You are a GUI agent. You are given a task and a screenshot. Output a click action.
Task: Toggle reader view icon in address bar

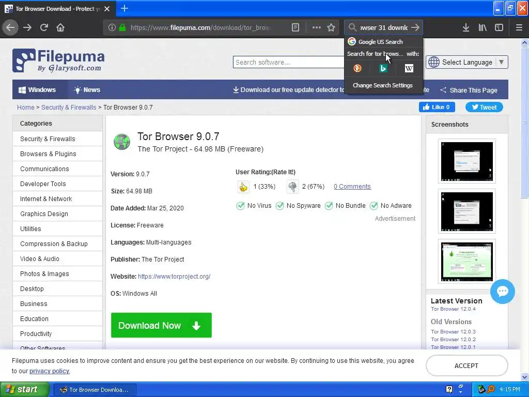(295, 27)
